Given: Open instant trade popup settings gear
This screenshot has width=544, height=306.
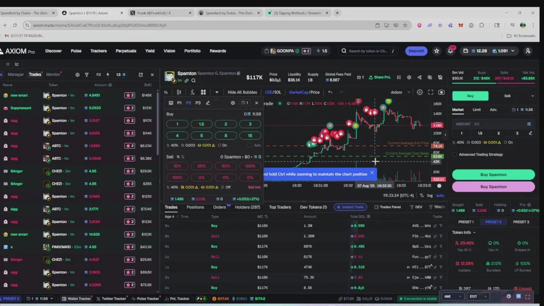Looking at the screenshot, I should point(232,103).
